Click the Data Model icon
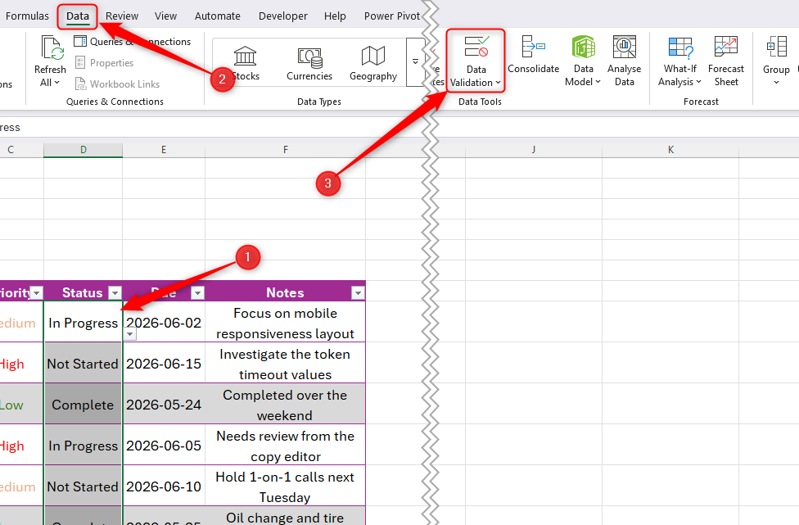The width and height of the screenshot is (799, 525). tap(584, 48)
